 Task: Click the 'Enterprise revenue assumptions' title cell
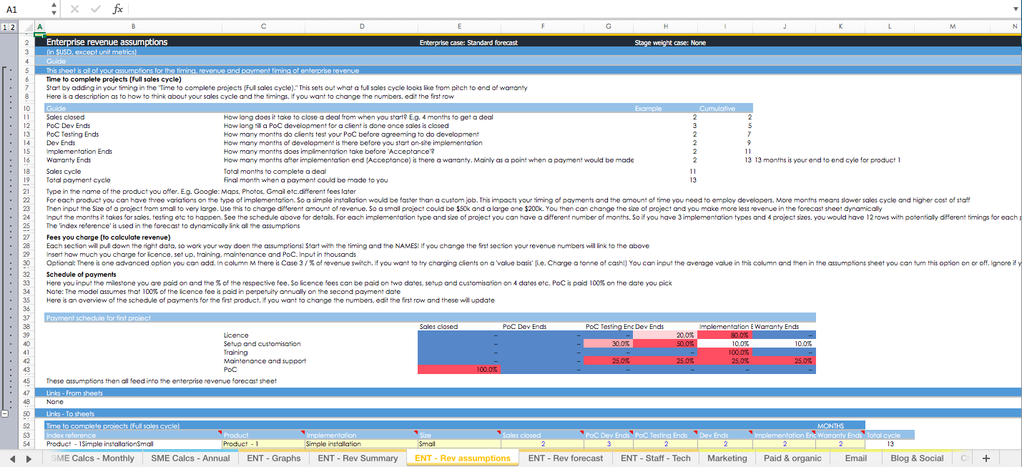107,42
